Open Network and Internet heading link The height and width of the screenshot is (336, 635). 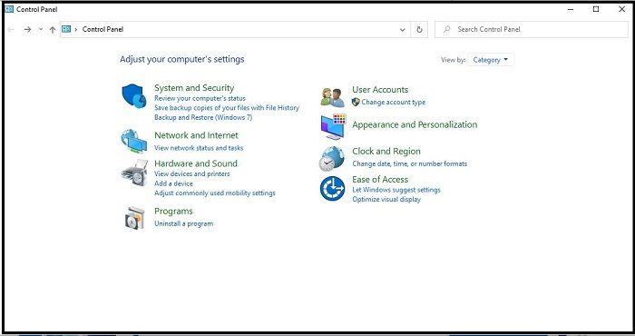click(196, 135)
